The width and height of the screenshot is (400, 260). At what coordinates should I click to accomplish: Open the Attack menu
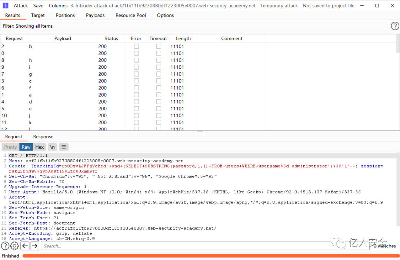point(21,6)
